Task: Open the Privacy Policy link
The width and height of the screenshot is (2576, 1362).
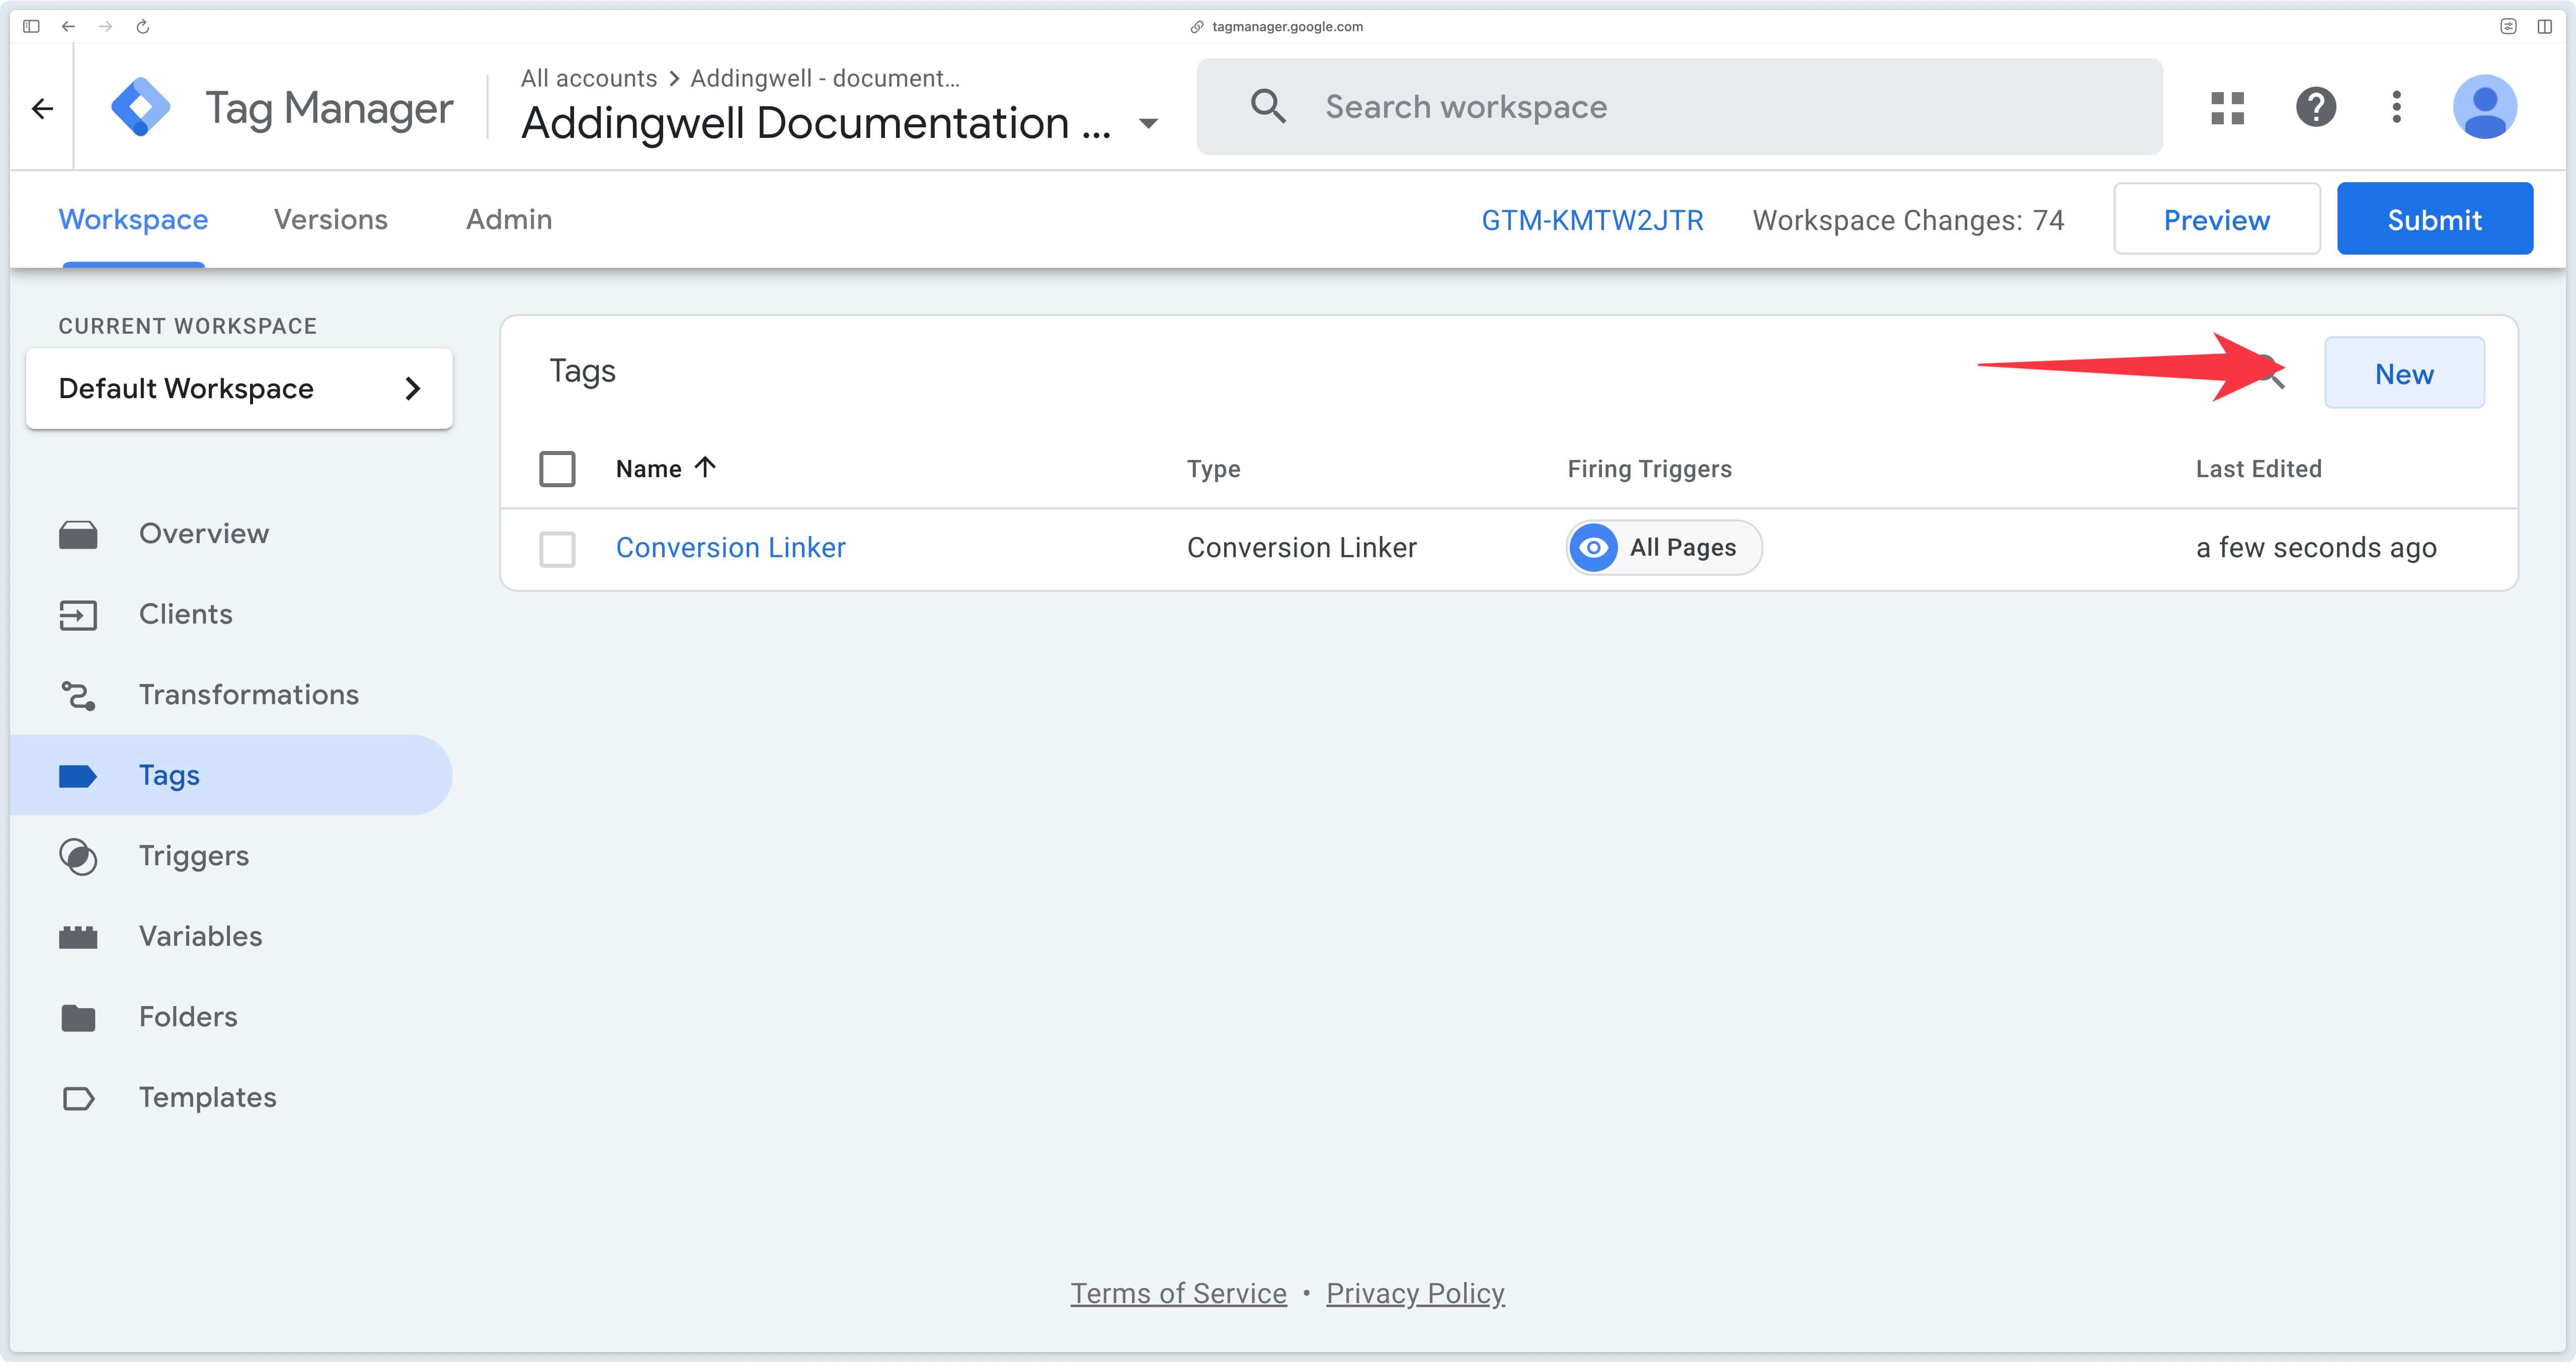Action: (1415, 1294)
